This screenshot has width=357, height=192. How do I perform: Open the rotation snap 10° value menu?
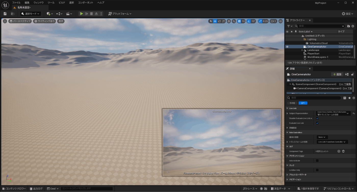pyautogui.click(x=253, y=21)
